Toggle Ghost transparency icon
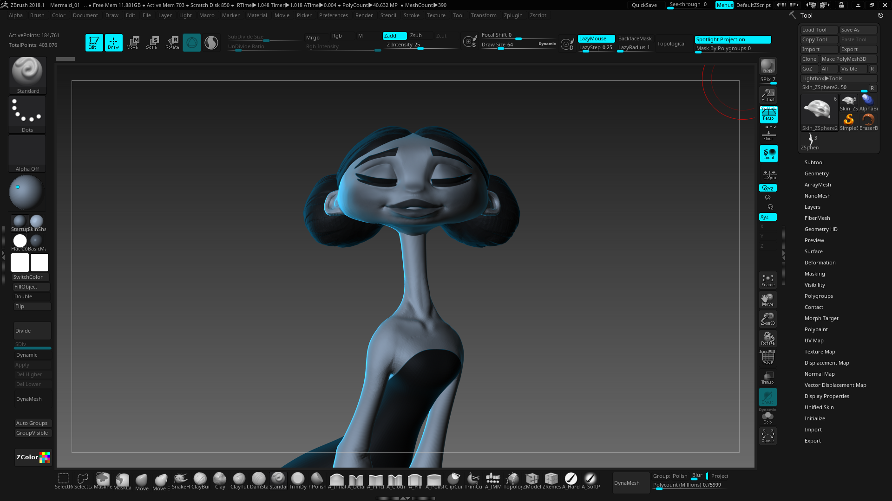The height and width of the screenshot is (501, 892). point(768,397)
